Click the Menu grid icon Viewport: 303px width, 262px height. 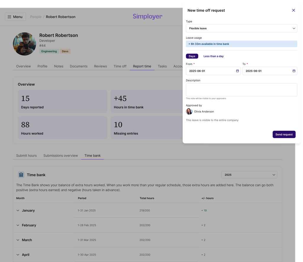pyautogui.click(x=9, y=17)
